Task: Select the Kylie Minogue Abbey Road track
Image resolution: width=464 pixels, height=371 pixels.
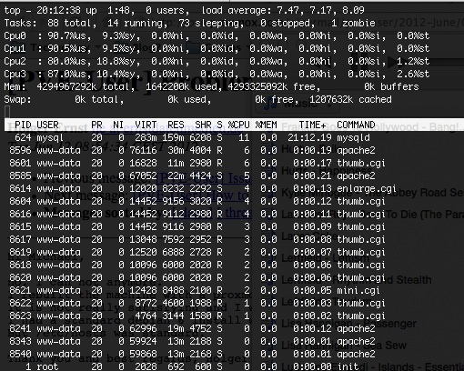Action: 372,193
